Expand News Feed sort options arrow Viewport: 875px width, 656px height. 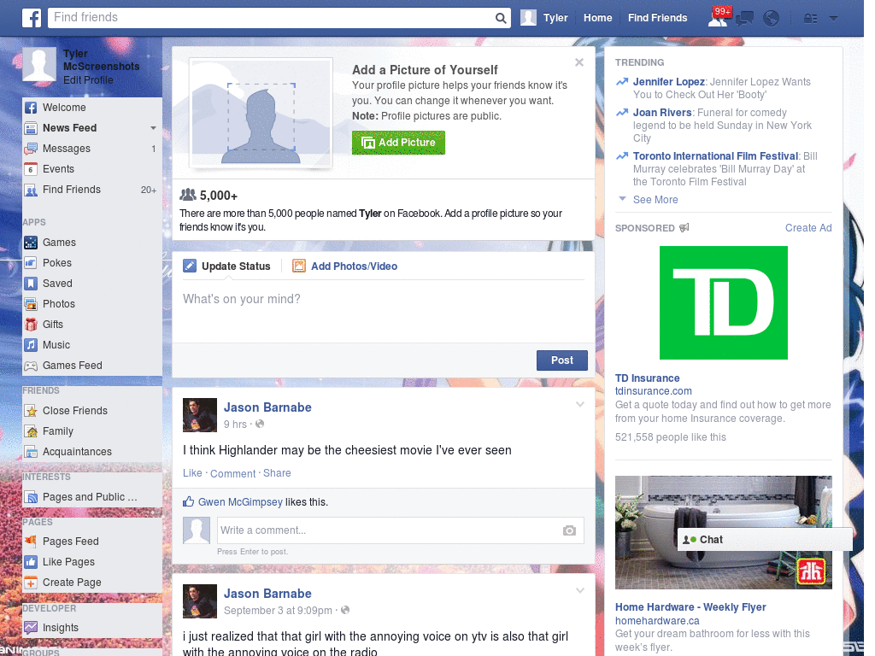click(153, 128)
